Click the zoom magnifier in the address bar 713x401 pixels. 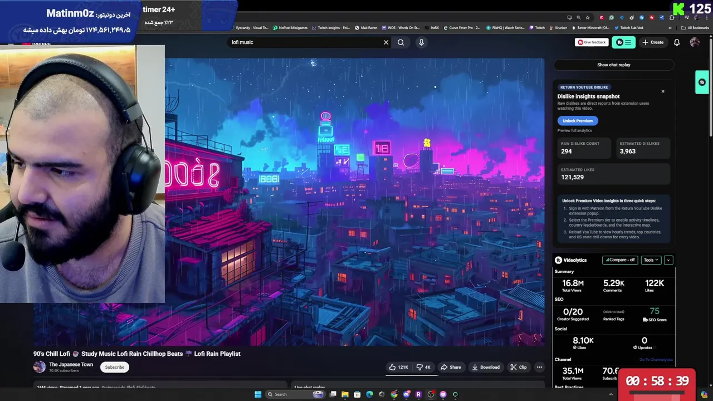[579, 18]
